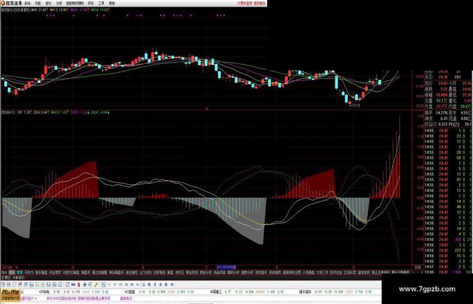Click the 中国重工 quote in ticker bar
The height and width of the screenshot is (304, 473).
point(216,292)
